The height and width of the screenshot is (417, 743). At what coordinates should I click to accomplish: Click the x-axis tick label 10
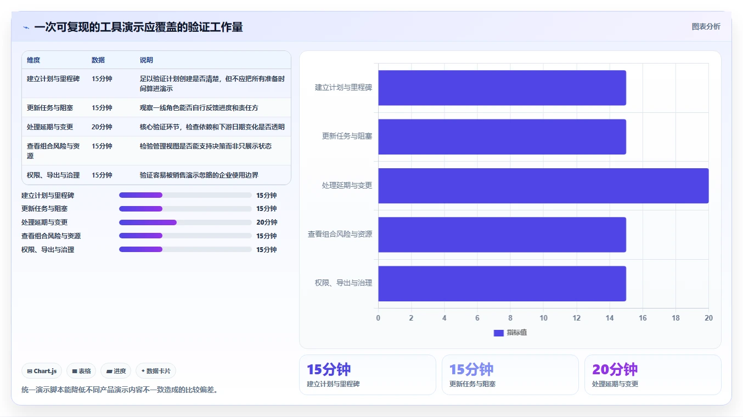(x=543, y=318)
